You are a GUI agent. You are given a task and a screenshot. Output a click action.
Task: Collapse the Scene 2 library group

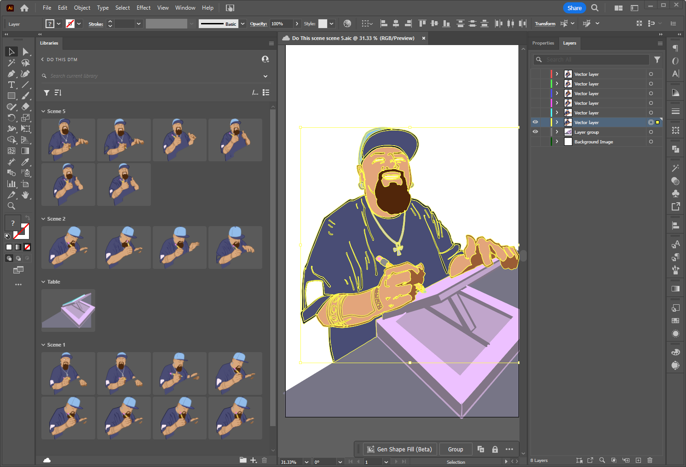[x=43, y=219]
